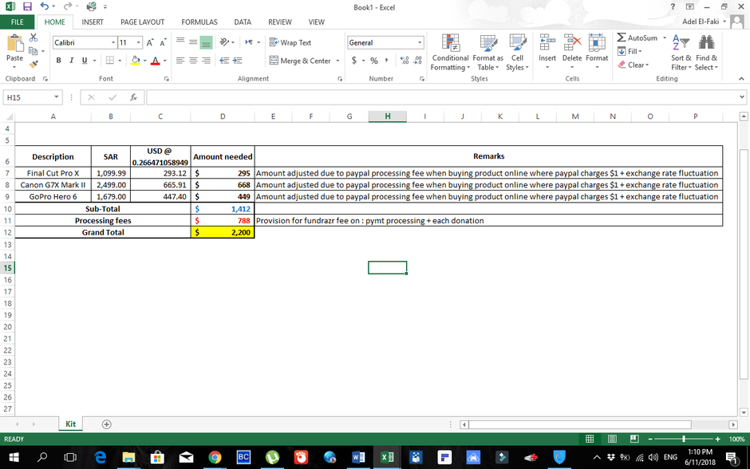The height and width of the screenshot is (469, 750).
Task: Click the Cut scissors icon
Action: pyautogui.click(x=34, y=37)
